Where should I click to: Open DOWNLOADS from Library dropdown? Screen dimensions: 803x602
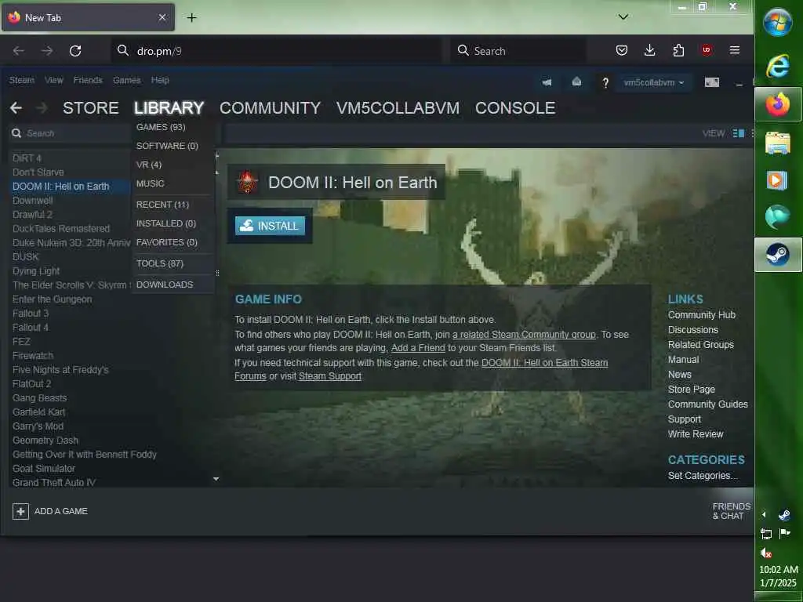tap(165, 285)
